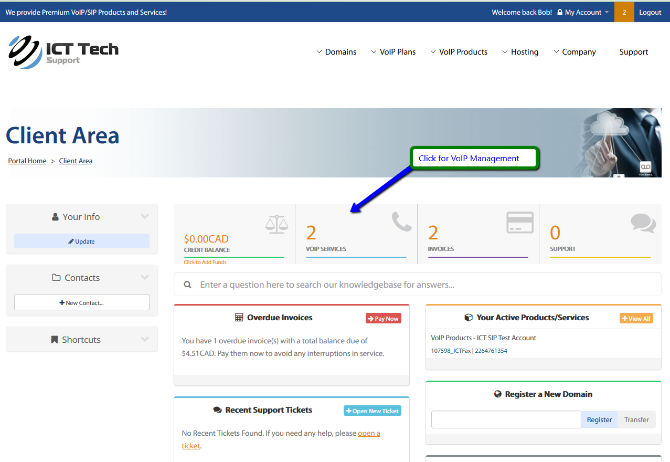Collapse the Contacts panel chevron
Image resolution: width=670 pixels, height=462 pixels.
click(145, 277)
